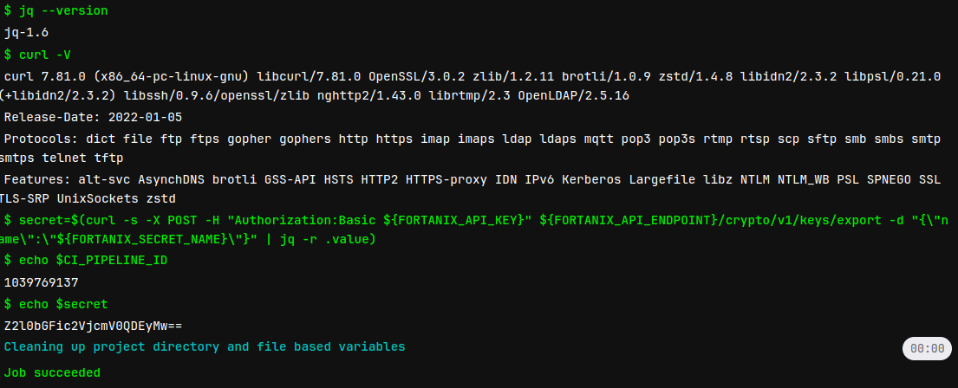Click the 'smtps telnet tftp' wrapped line
Screen dimensions: 958x388
point(62,158)
